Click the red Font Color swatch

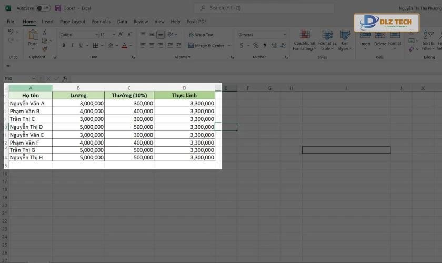tap(124, 46)
